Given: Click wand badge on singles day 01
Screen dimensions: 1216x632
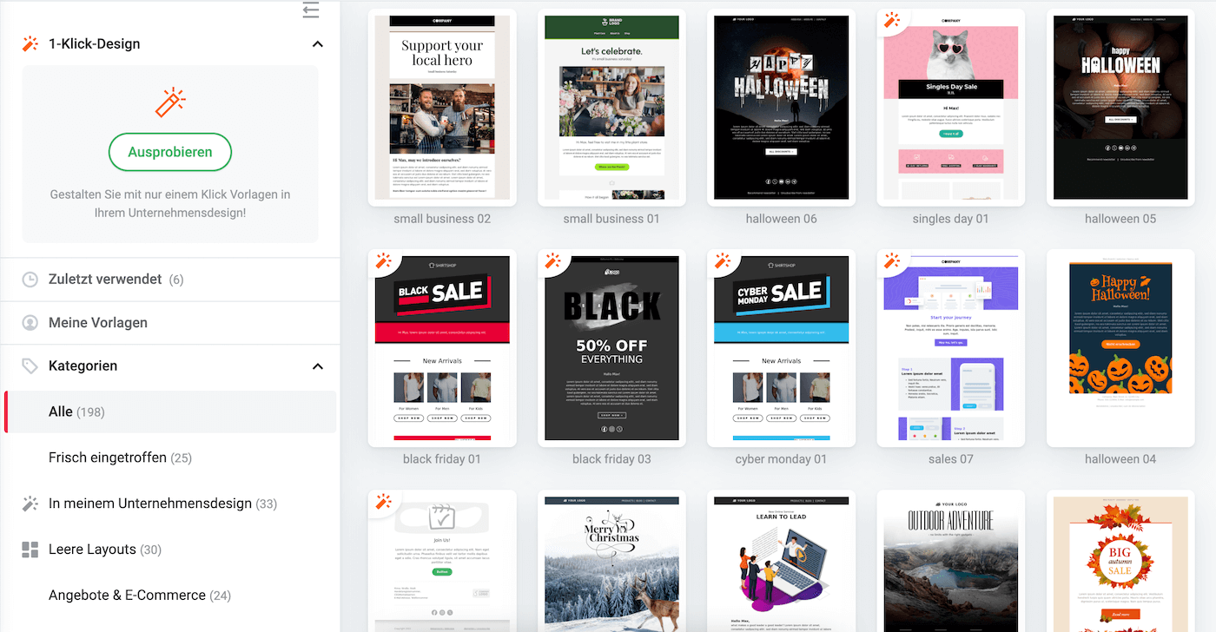Looking at the screenshot, I should [891, 21].
